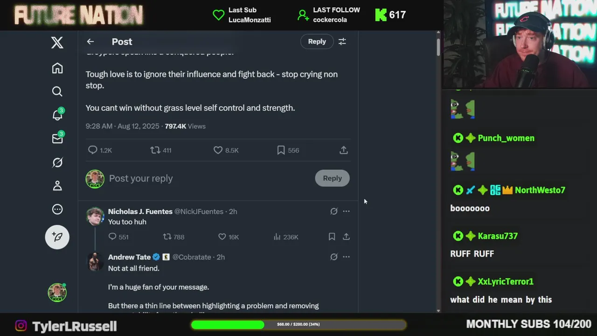Like the main post with 8.5K likes
Viewport: 597px width, 336px height.
pyautogui.click(x=226, y=150)
